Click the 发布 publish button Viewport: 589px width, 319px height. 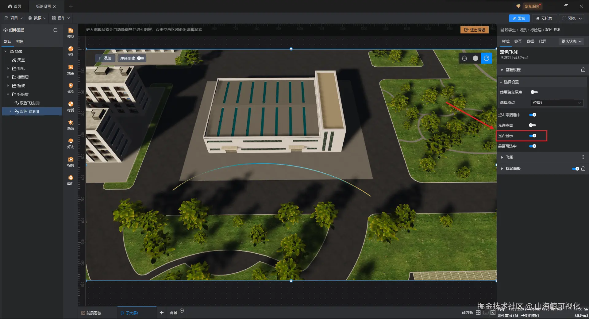519,18
